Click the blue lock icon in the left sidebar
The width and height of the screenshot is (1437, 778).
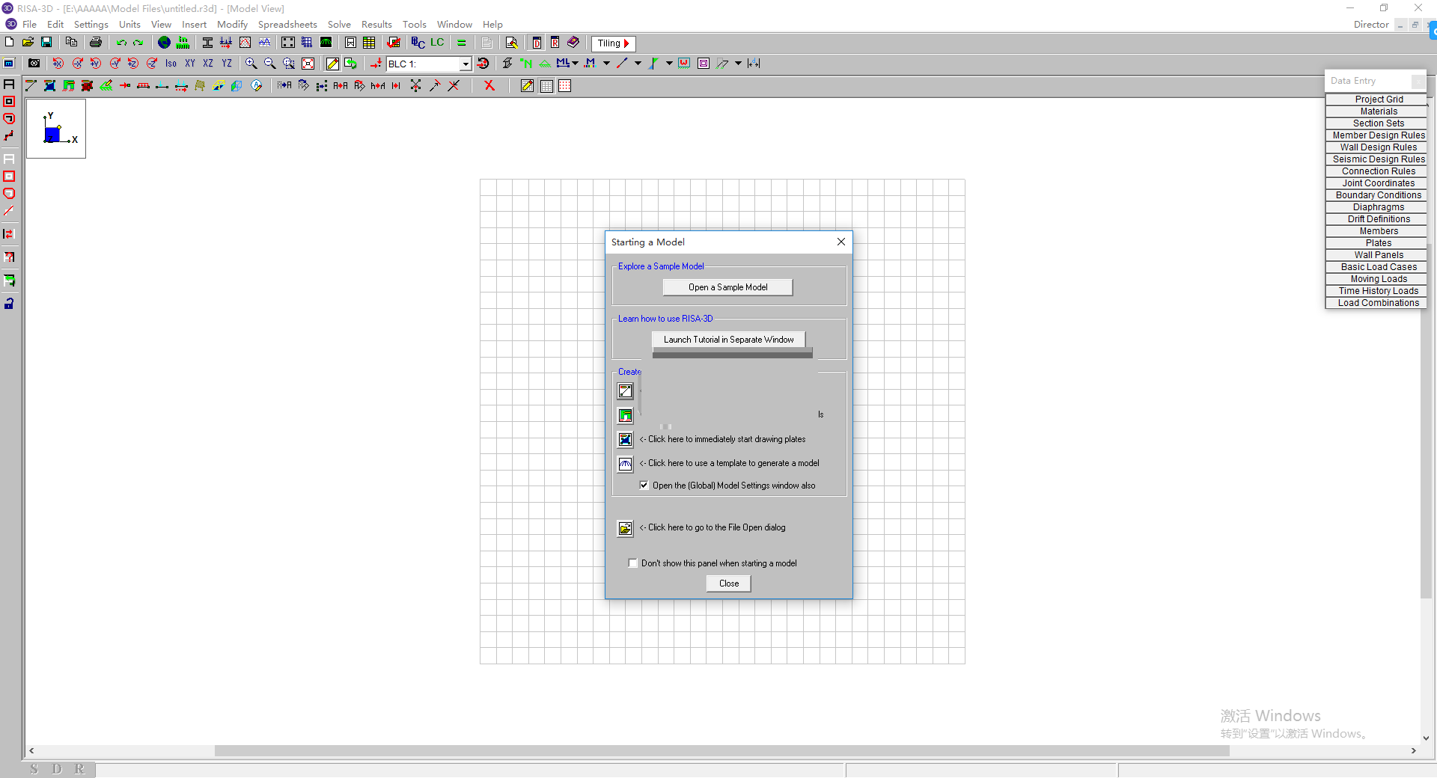point(9,303)
